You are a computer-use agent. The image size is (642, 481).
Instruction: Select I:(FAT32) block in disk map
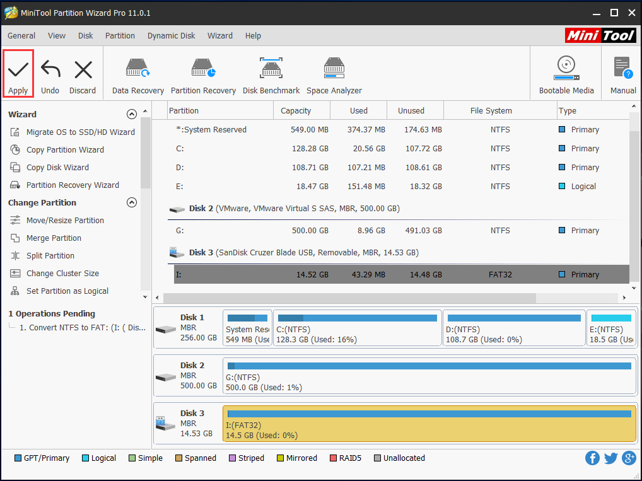click(x=429, y=424)
